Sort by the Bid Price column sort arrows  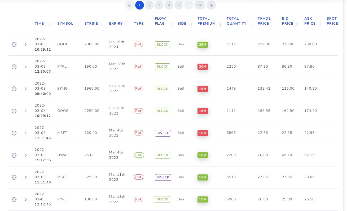point(298,24)
